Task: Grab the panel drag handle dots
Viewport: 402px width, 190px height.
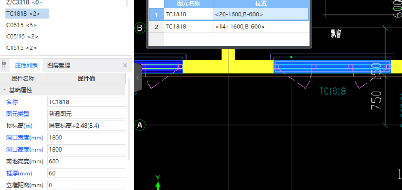Action: point(4,68)
